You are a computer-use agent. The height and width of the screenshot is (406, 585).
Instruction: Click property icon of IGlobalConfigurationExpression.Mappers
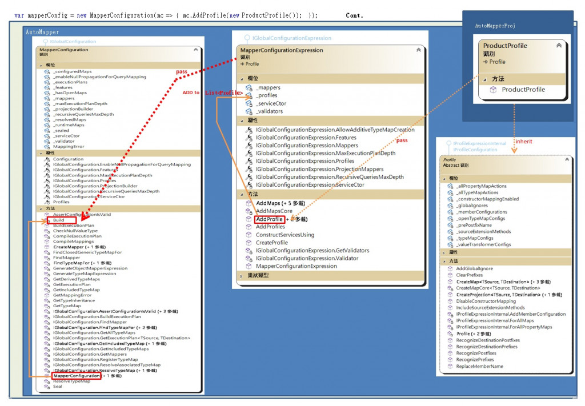click(x=249, y=146)
